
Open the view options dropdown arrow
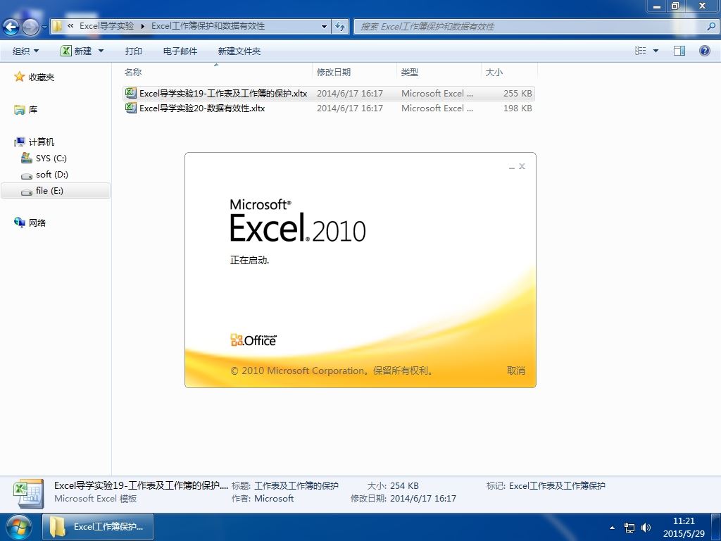656,51
